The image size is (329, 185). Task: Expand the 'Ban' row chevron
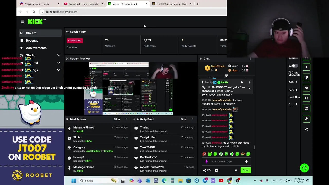[x=296, y=90]
